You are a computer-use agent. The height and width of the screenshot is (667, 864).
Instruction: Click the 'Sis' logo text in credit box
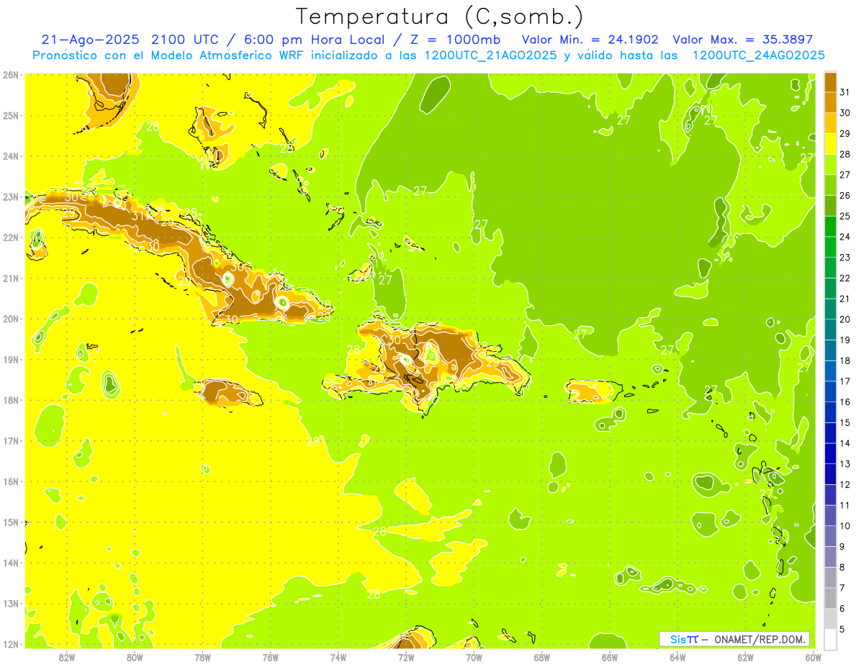678,640
